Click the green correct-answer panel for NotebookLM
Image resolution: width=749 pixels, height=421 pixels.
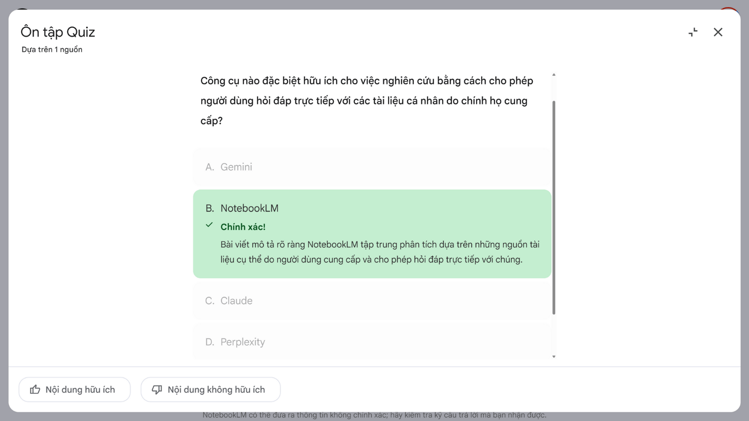[x=372, y=232]
